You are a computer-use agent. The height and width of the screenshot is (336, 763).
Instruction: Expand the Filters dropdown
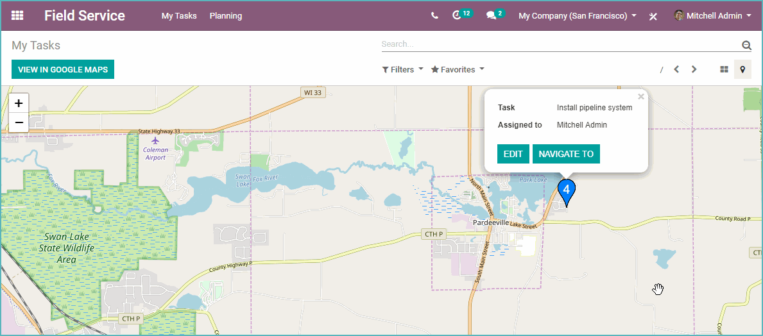coord(402,69)
